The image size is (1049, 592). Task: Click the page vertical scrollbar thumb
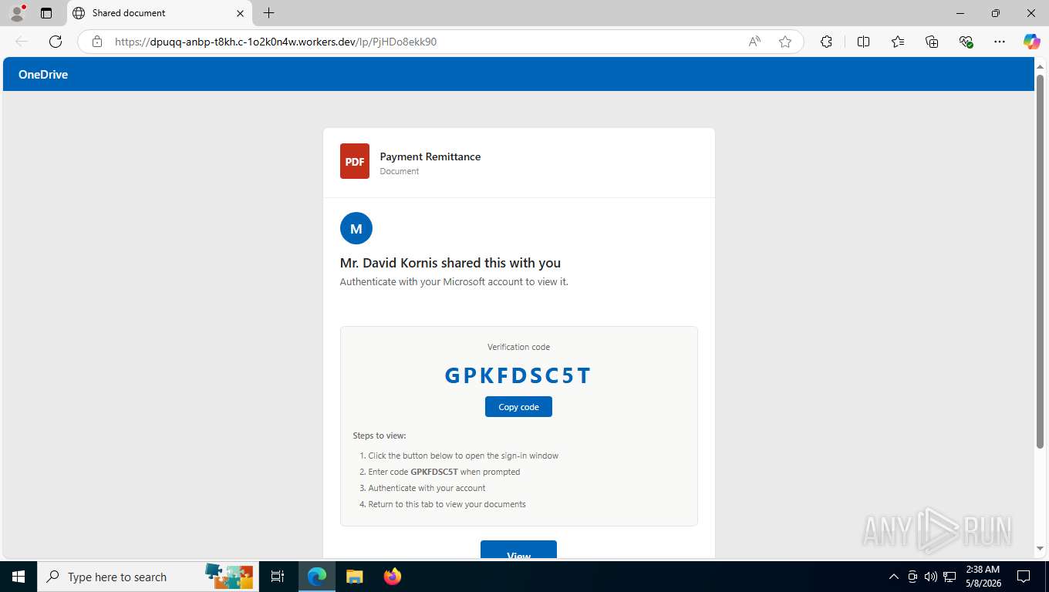coord(1040,261)
